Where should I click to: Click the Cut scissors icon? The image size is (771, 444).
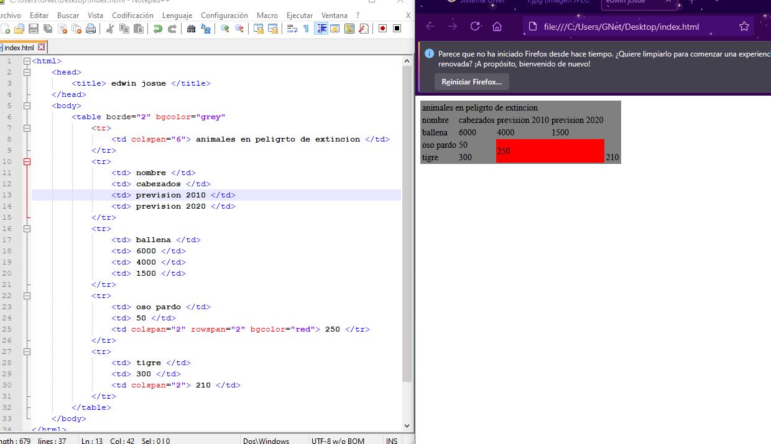coord(110,29)
